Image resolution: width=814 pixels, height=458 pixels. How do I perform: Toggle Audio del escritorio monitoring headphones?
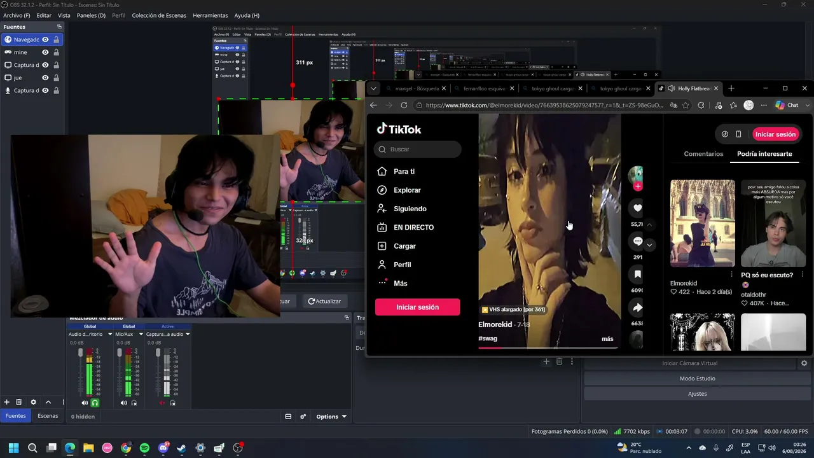tap(95, 403)
